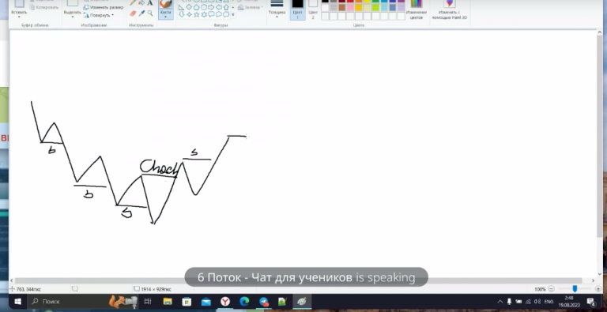Image resolution: width=607 pixels, height=312 pixels.
Task: Select the Color picker eyedropper tool
Action: point(141,13)
